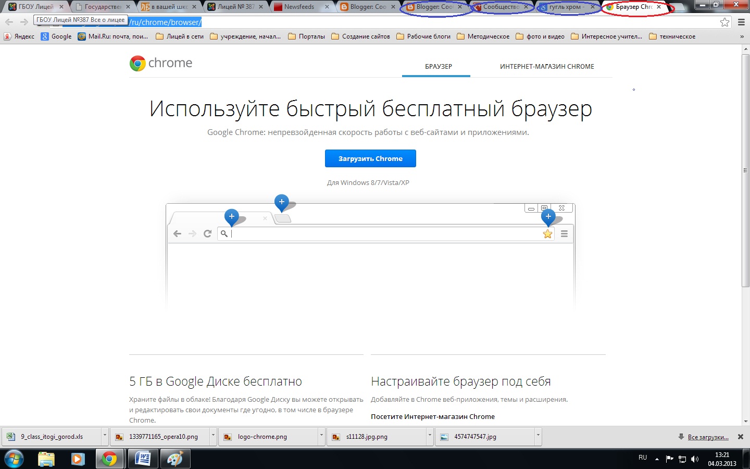The width and height of the screenshot is (750, 469).
Task: Close the downloads bar
Action: pyautogui.click(x=741, y=437)
